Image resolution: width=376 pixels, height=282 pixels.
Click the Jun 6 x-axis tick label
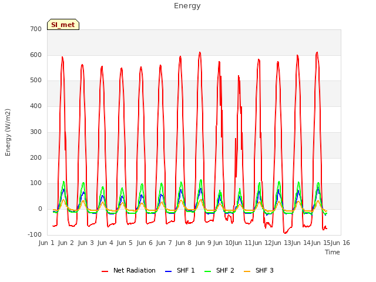click(145, 243)
